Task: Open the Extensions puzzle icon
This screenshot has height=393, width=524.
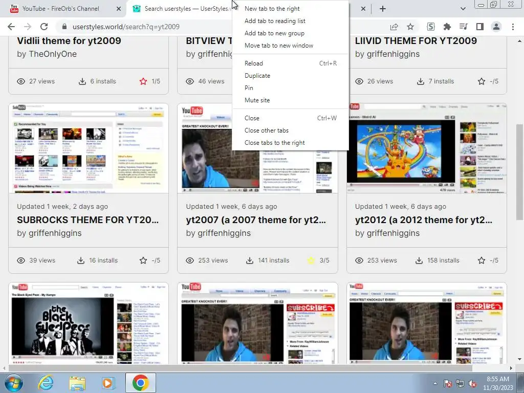Action: click(x=447, y=27)
